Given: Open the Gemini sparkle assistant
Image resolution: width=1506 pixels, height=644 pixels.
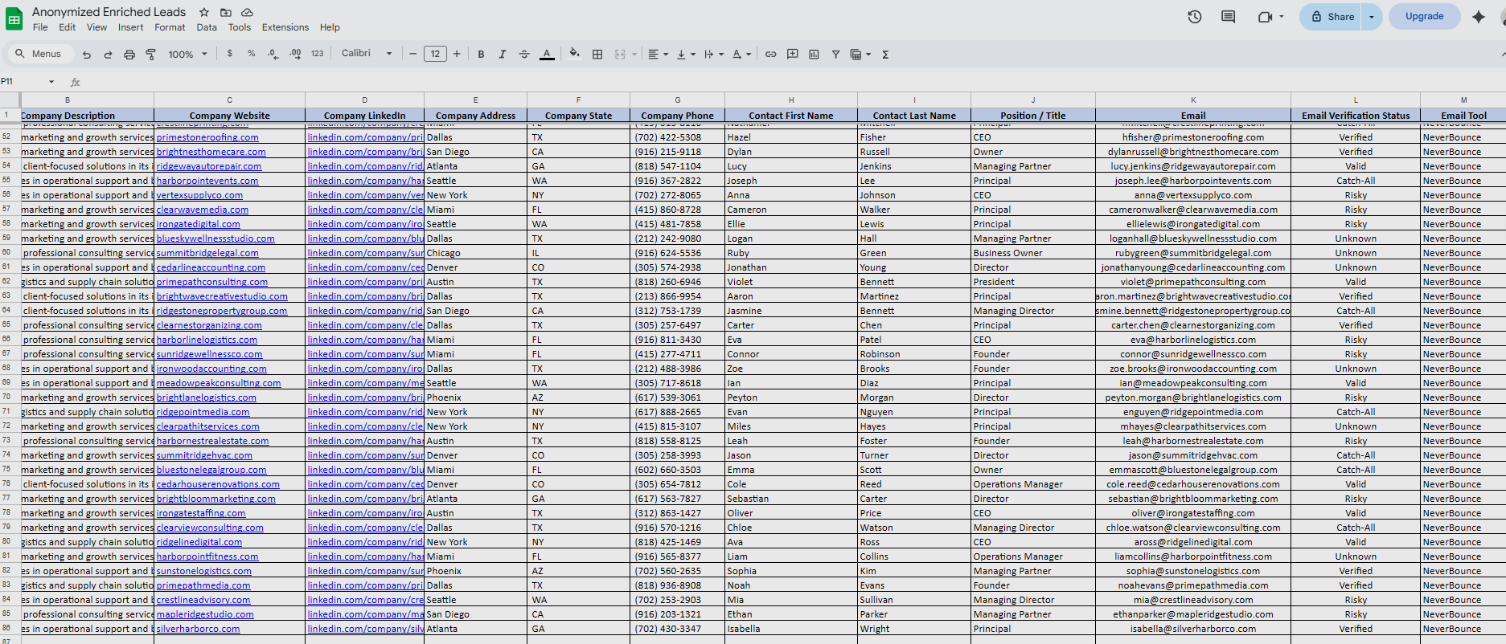Looking at the screenshot, I should click(x=1479, y=16).
